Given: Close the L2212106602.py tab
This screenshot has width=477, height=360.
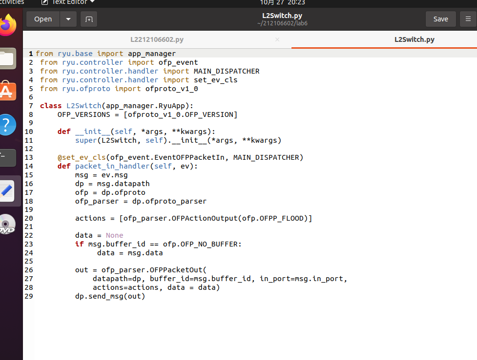Looking at the screenshot, I should (x=277, y=39).
